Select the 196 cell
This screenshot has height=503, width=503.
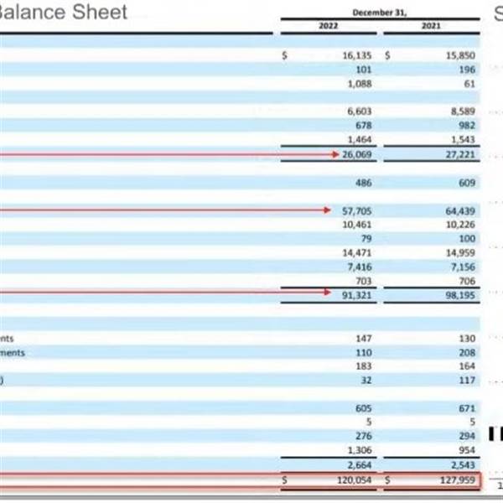tap(467, 70)
